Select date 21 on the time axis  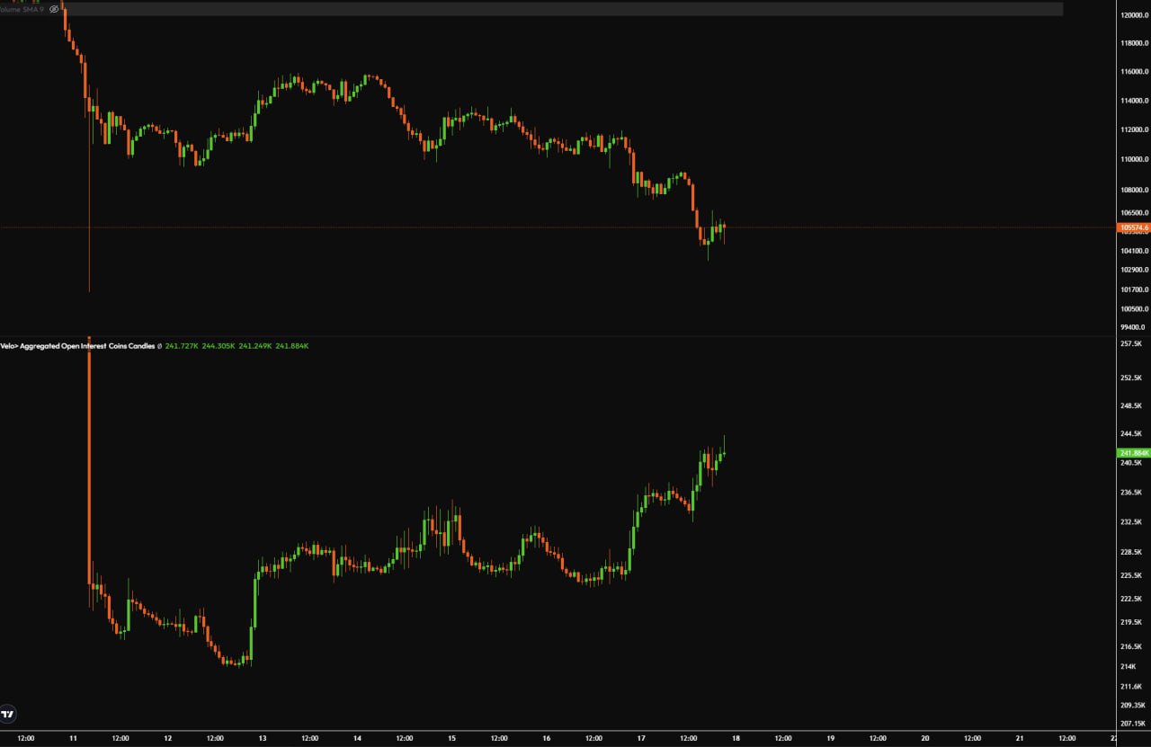1019,738
